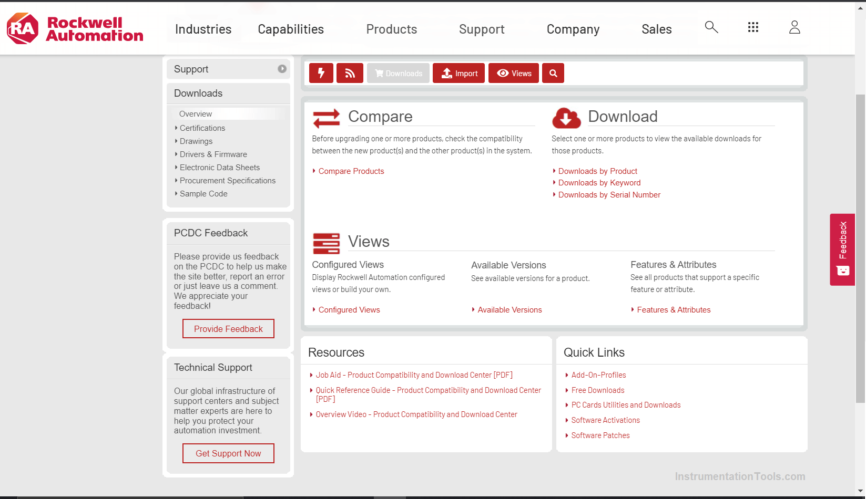Open the Company menu
Image resolution: width=866 pixels, height=499 pixels.
pos(573,29)
